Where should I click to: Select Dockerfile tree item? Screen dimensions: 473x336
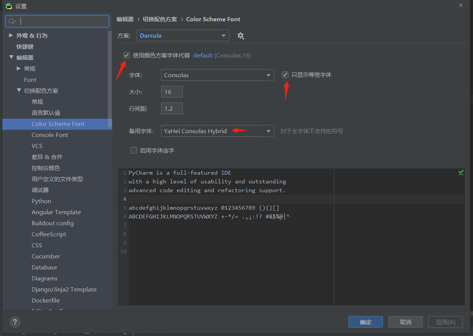click(46, 300)
